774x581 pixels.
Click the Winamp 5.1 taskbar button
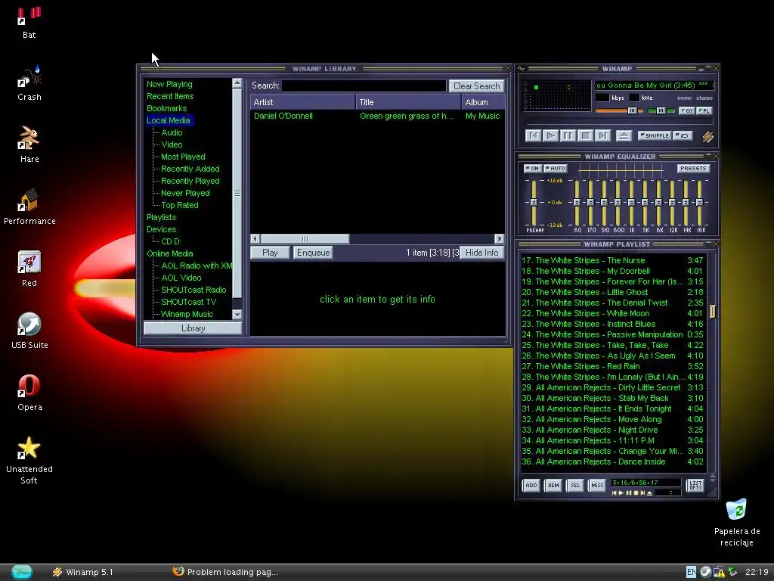tap(83, 572)
